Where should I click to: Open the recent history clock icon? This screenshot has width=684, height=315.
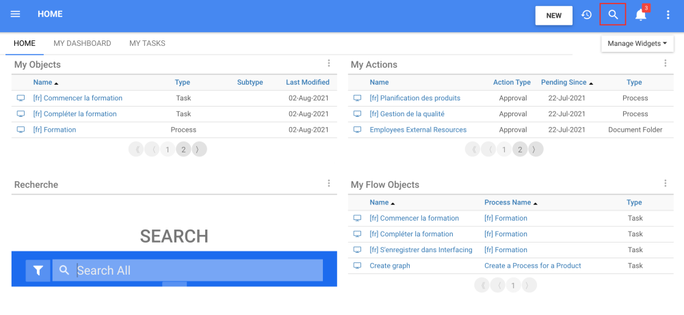tap(586, 15)
